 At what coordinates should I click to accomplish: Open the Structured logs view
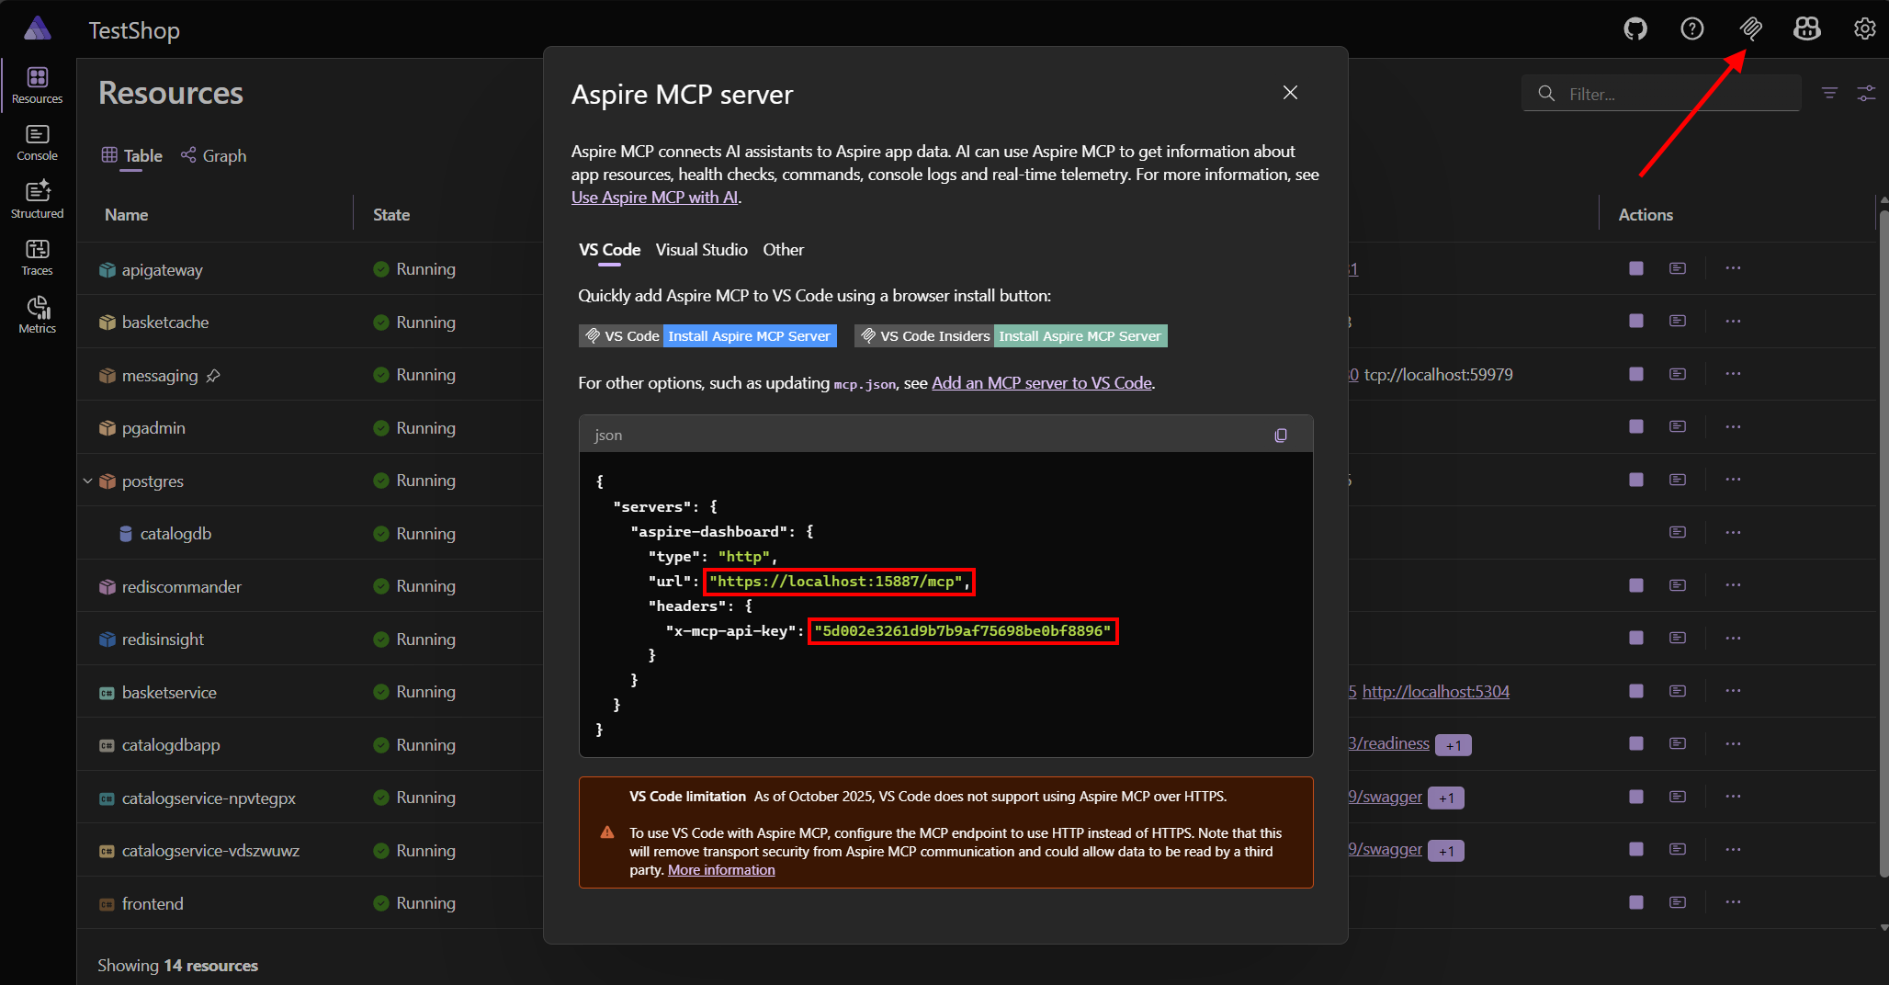coord(37,198)
